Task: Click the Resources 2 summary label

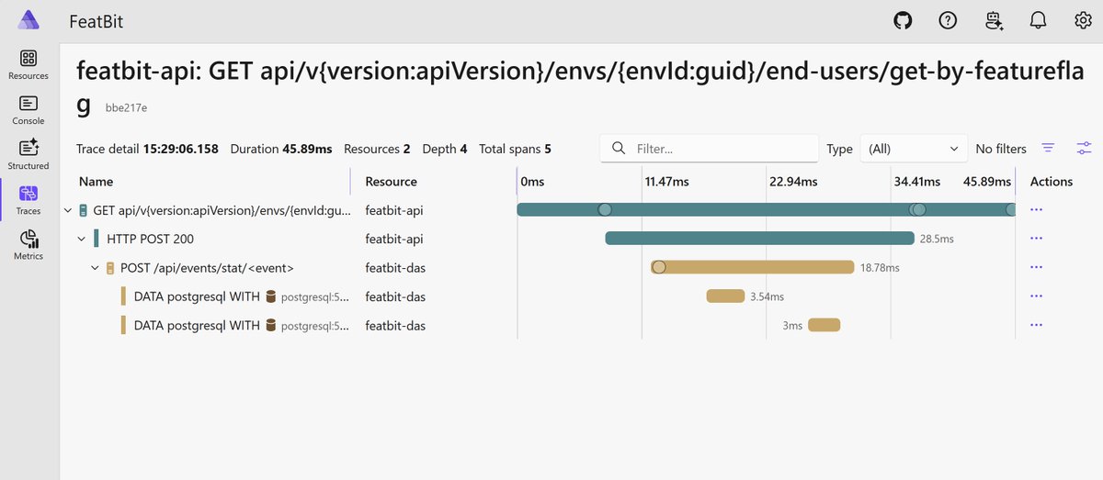Action: click(x=377, y=149)
